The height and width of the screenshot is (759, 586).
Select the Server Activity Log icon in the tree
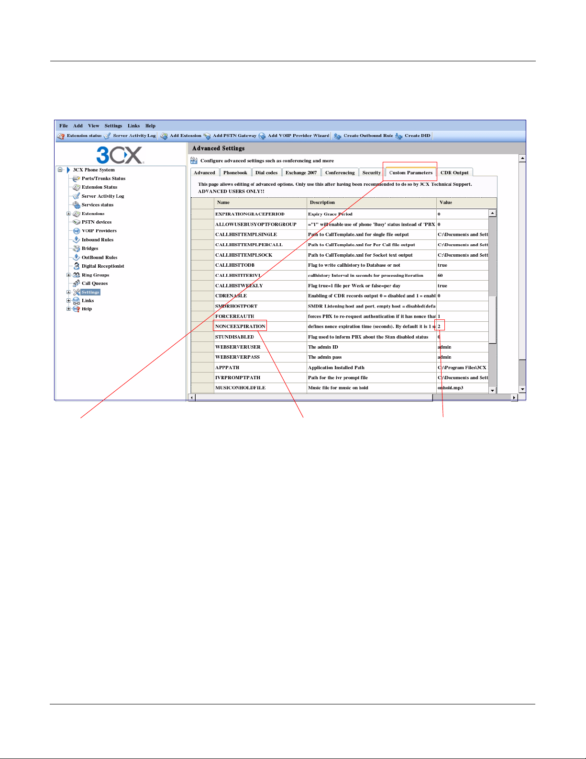pyautogui.click(x=76, y=196)
